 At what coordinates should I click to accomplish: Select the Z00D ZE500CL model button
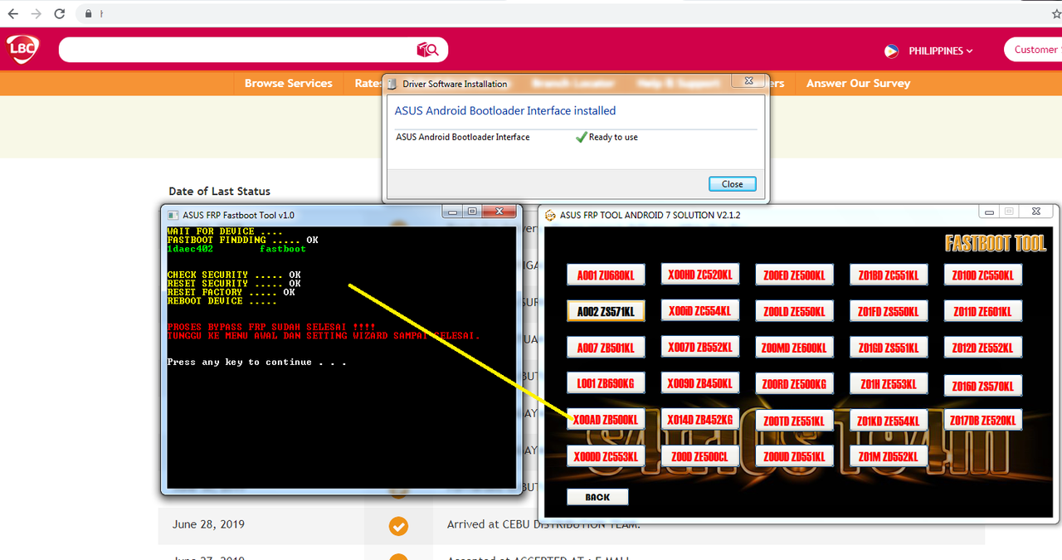pos(699,455)
